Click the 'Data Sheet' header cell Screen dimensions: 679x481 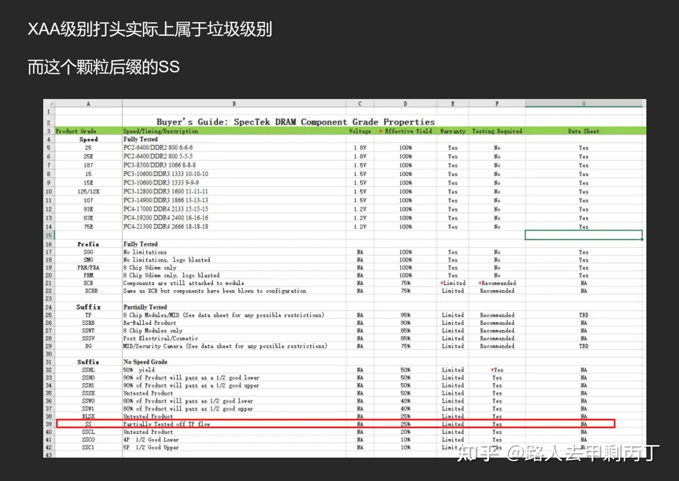point(583,131)
